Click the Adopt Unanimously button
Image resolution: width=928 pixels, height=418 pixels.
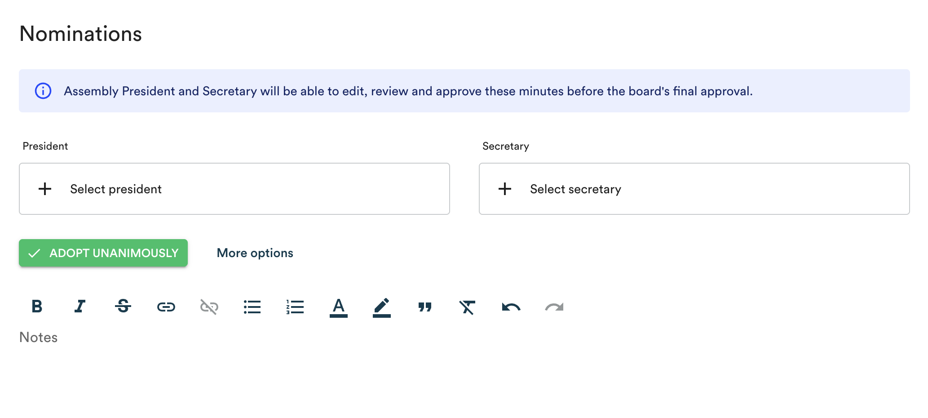pyautogui.click(x=103, y=253)
